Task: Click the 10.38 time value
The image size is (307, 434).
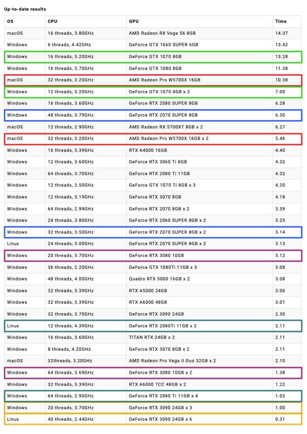Action: (282, 80)
